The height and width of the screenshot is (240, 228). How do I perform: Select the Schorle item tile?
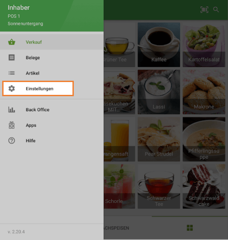tap(119, 187)
